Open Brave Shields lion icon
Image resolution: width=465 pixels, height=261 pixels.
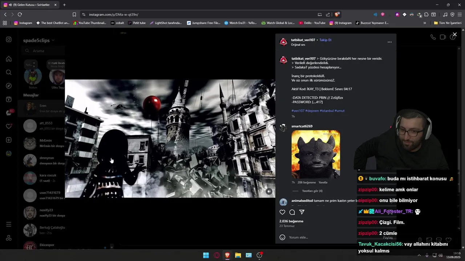click(337, 14)
